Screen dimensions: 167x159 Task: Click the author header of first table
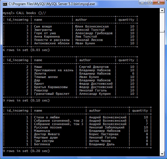point(81,20)
